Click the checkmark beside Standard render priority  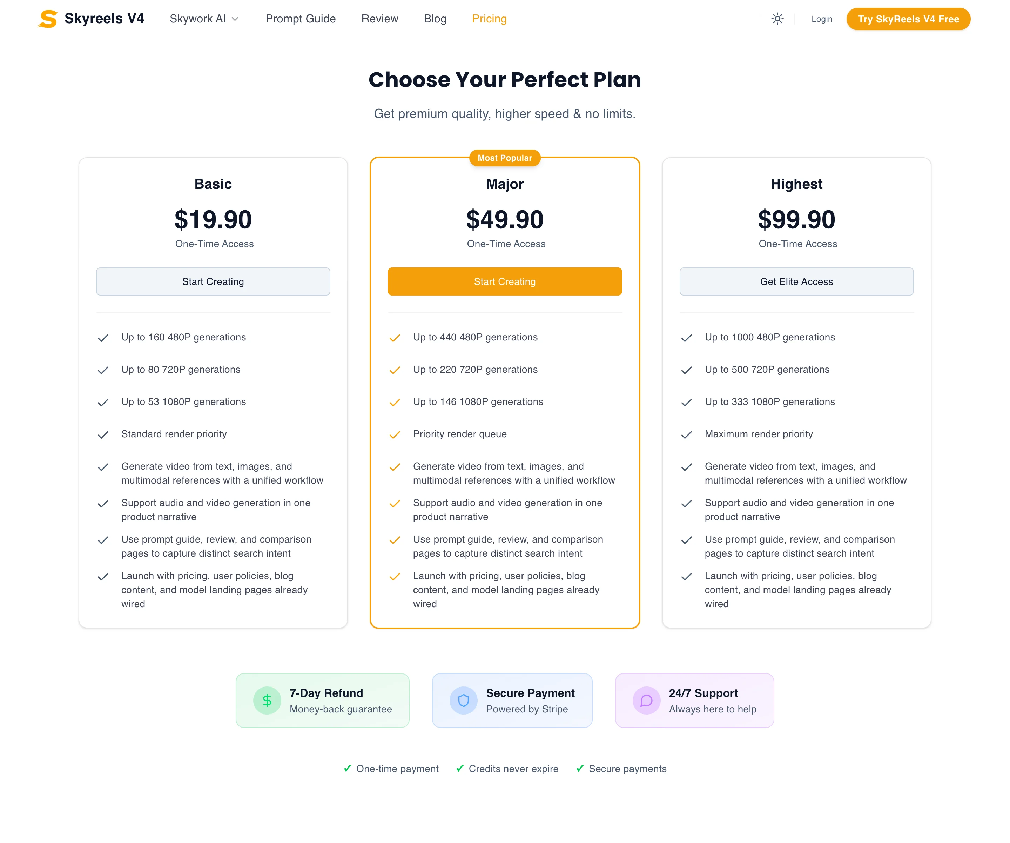point(103,435)
